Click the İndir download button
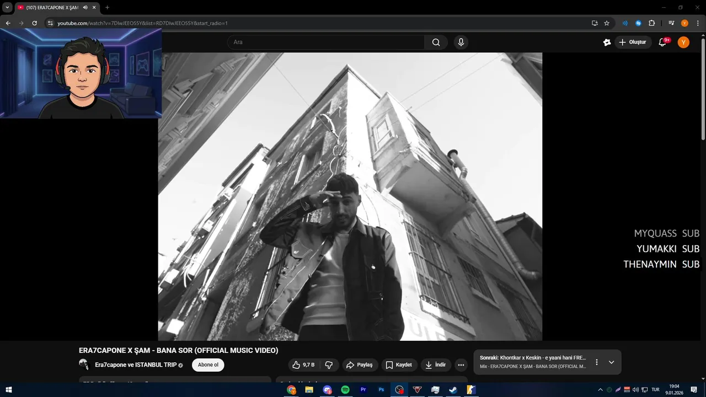706x397 pixels. [435, 365]
